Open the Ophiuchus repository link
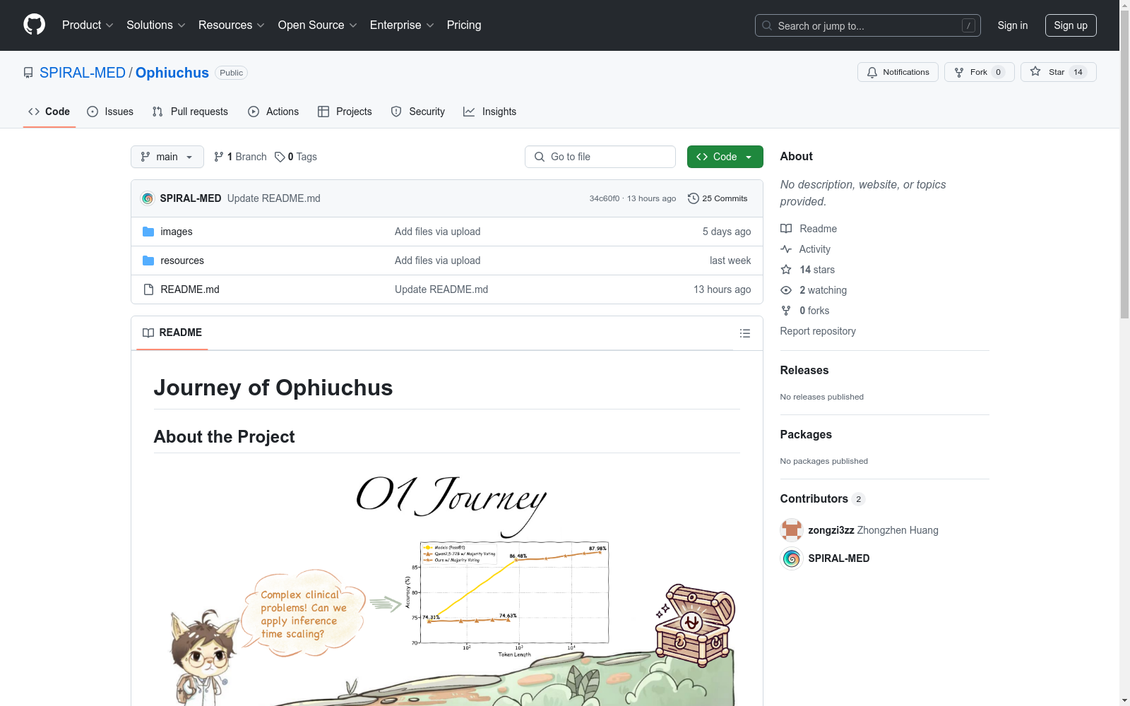Viewport: 1130px width, 706px height. [172, 73]
